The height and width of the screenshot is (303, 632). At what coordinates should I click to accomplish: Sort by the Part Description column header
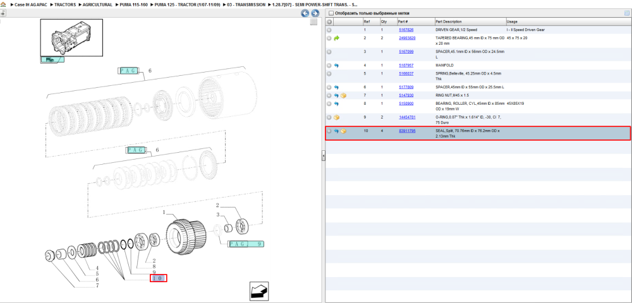pos(470,21)
